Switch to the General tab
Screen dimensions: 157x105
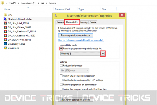(x=60, y=22)
